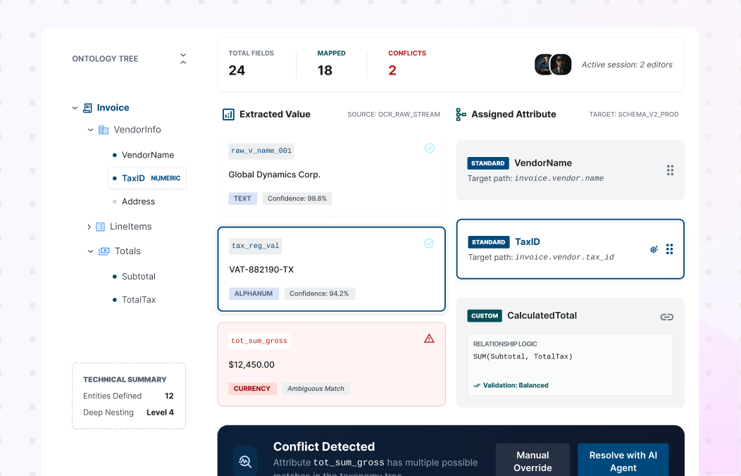Click the check mark on tax_reg_val card

point(429,243)
